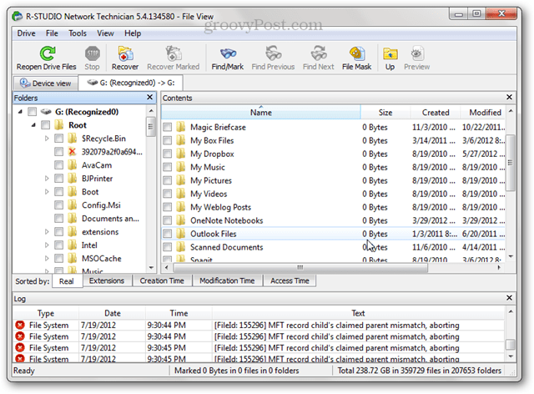
Task: Expand the Boot folder
Action: [x=47, y=191]
